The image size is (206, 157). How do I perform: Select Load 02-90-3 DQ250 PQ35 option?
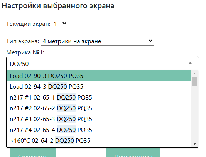[x=99, y=76]
